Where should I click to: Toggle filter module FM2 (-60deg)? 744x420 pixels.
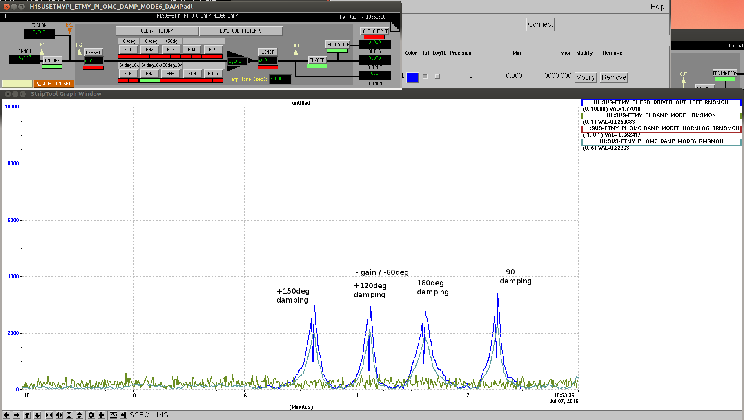pyautogui.click(x=149, y=50)
